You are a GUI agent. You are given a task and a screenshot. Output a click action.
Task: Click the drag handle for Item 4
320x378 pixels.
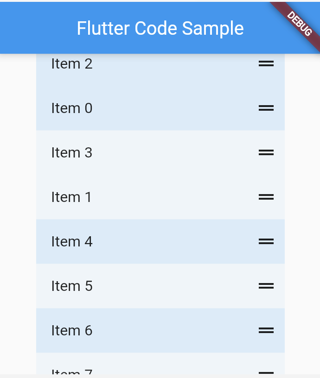point(266,241)
